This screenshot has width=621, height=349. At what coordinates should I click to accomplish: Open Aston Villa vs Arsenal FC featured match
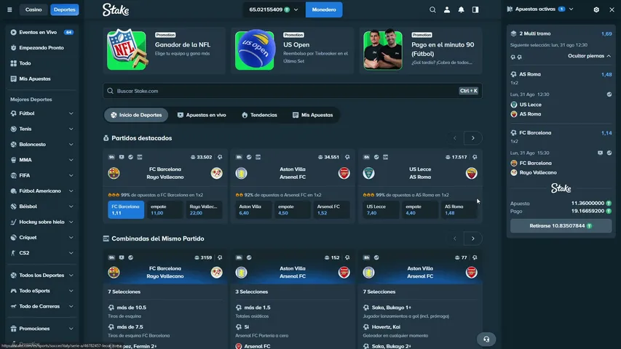[293, 173]
